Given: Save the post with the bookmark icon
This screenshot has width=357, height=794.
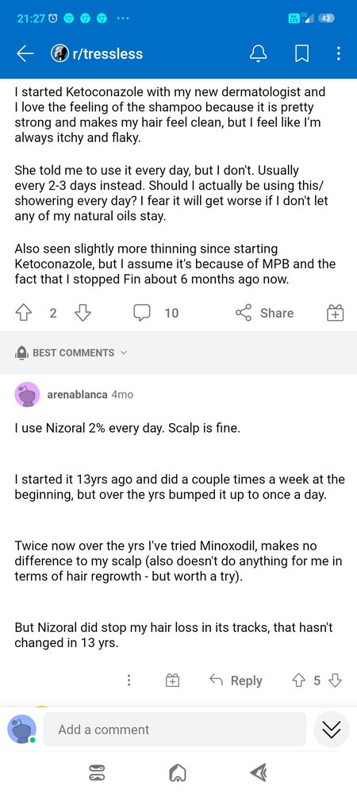Looking at the screenshot, I should click(x=302, y=54).
